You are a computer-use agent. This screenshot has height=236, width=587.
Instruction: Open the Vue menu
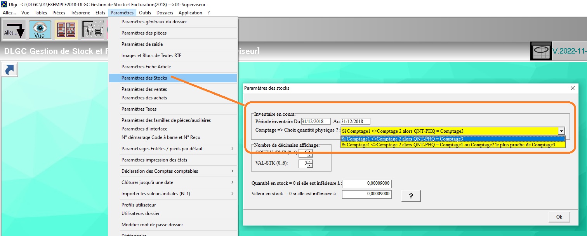coord(25,12)
